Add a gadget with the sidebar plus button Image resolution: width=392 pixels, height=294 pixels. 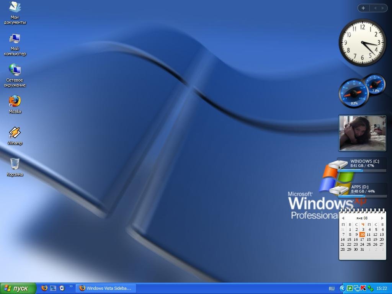363,8
